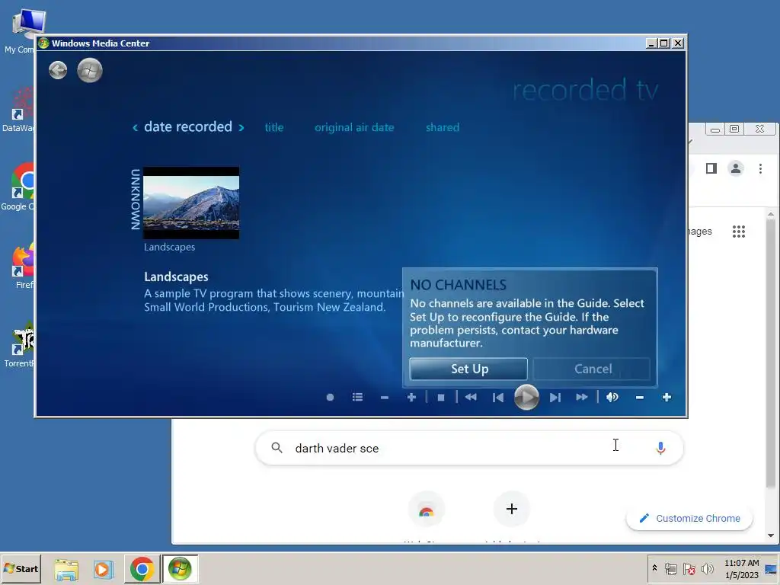Sort recordings by original air date
Screen dimensions: 780x585
pyautogui.click(x=354, y=127)
